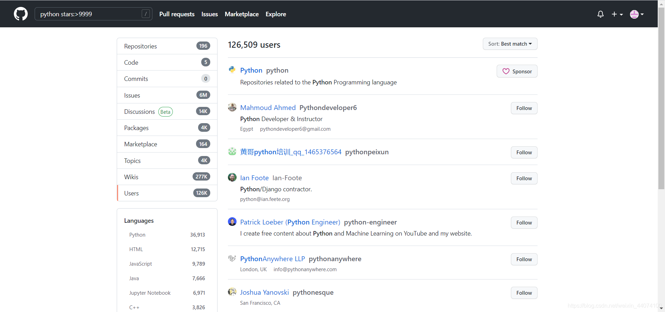This screenshot has height=312, width=665.
Task: Open Marketplace in the top navigation
Action: pos(242,14)
